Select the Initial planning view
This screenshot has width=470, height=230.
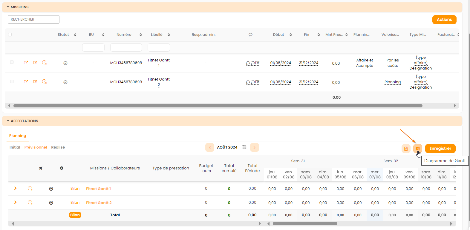point(15,147)
